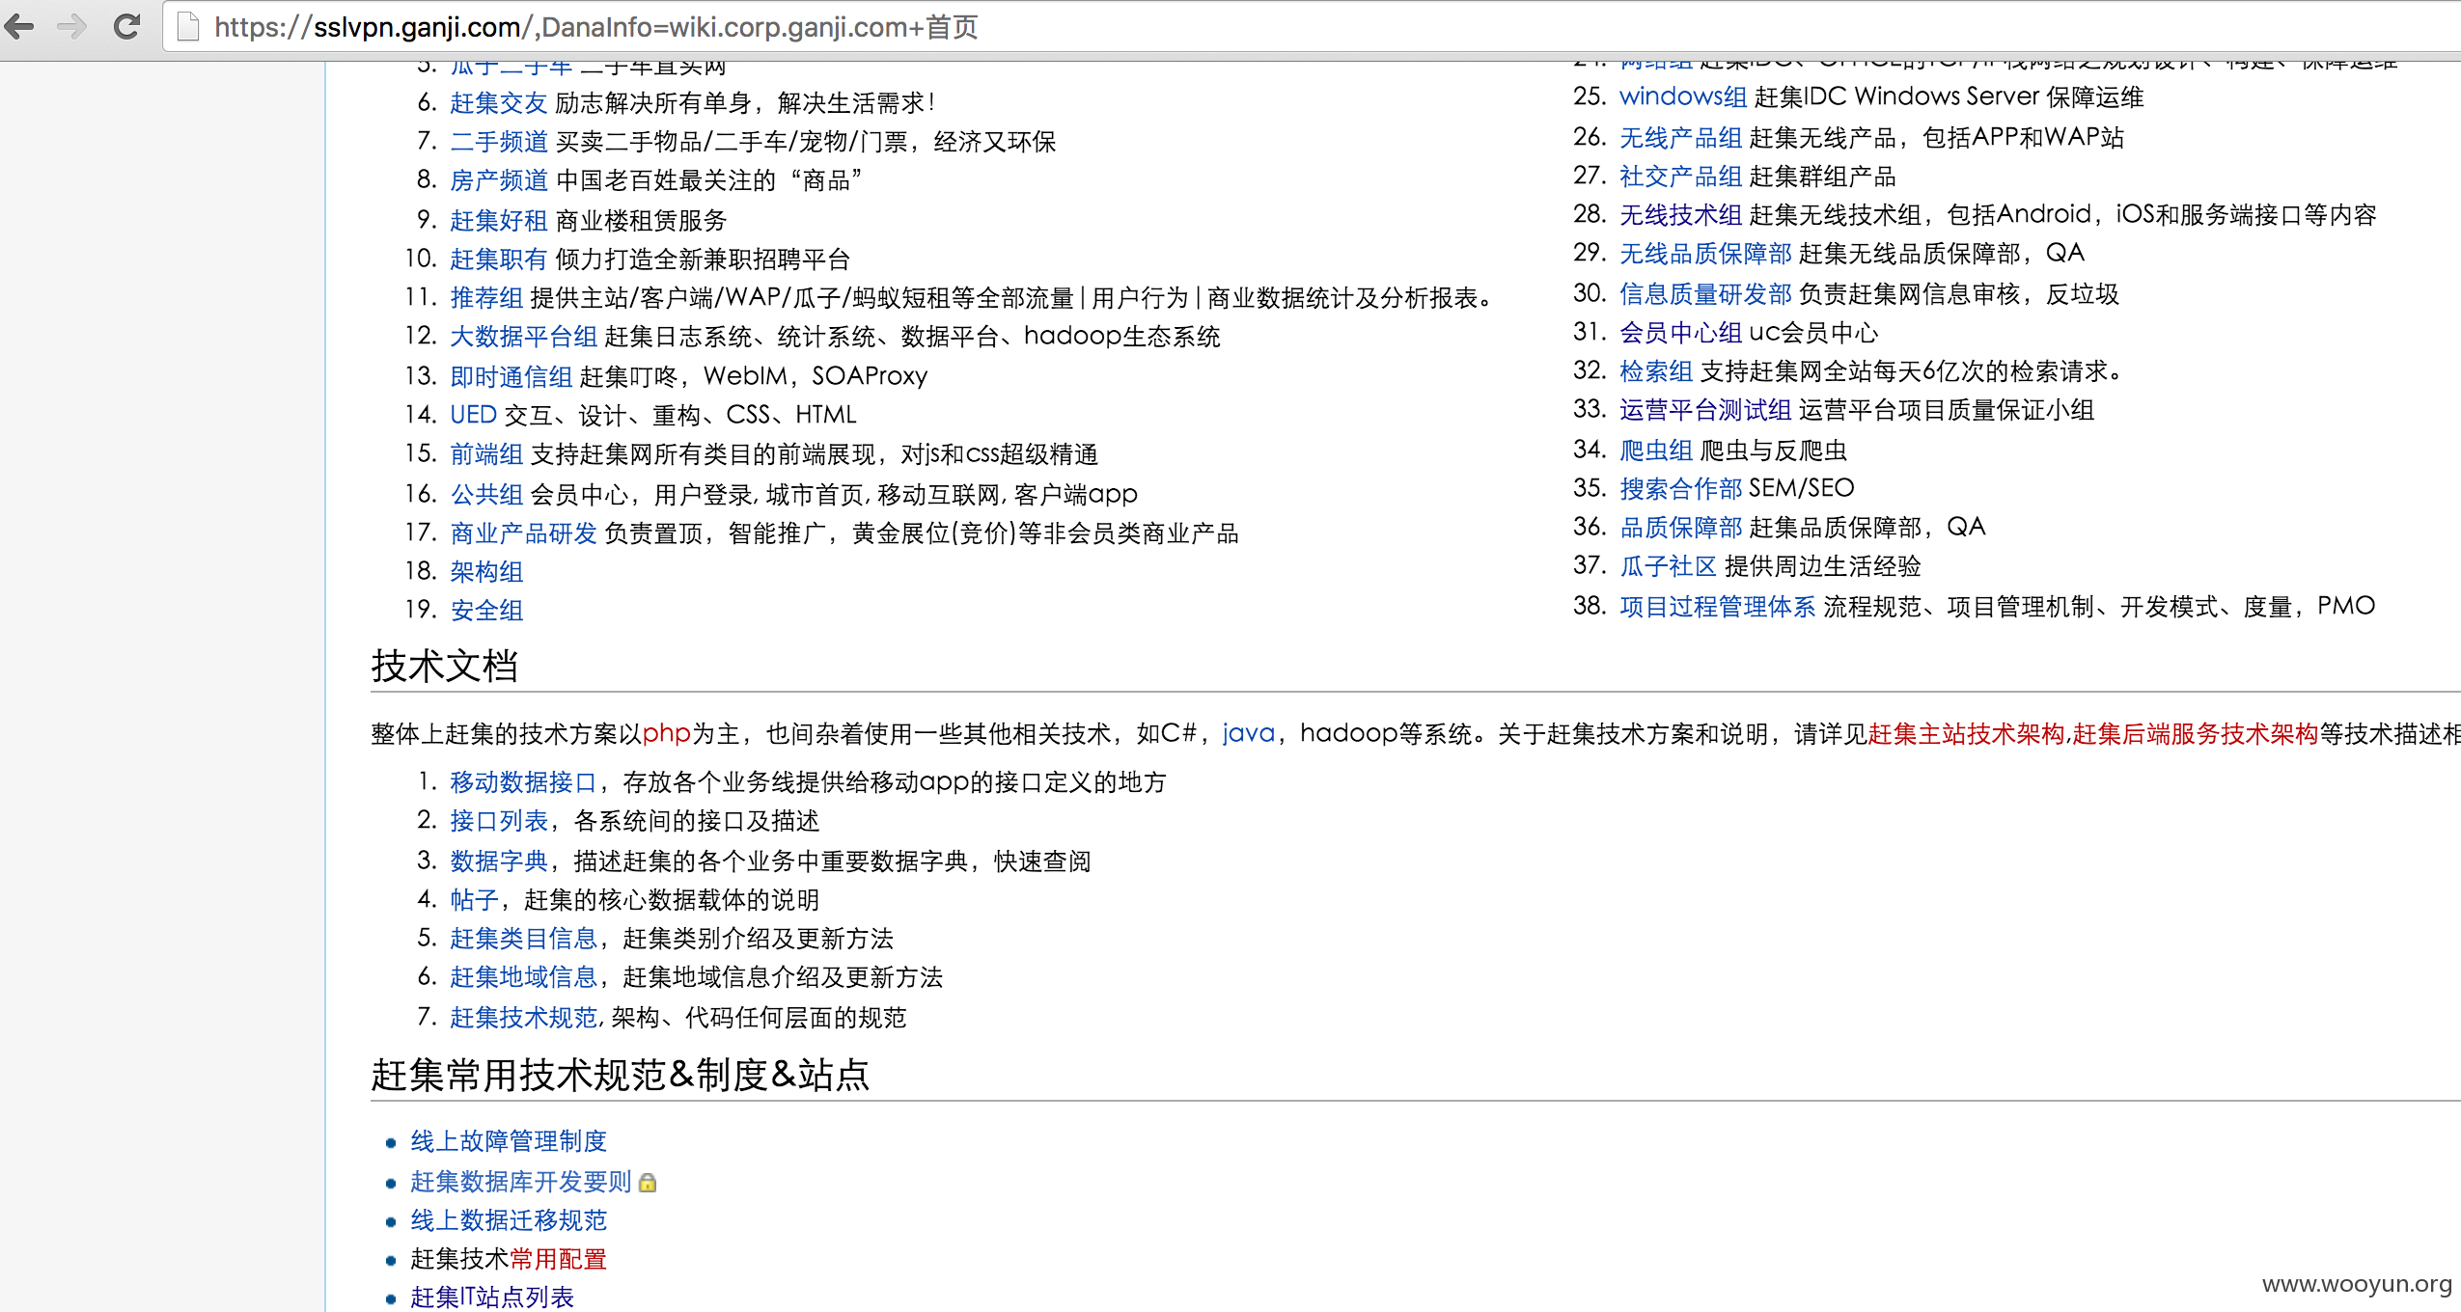Open the 赶集类目信息 link
The width and height of the screenshot is (2461, 1312).
pyautogui.click(x=523, y=938)
